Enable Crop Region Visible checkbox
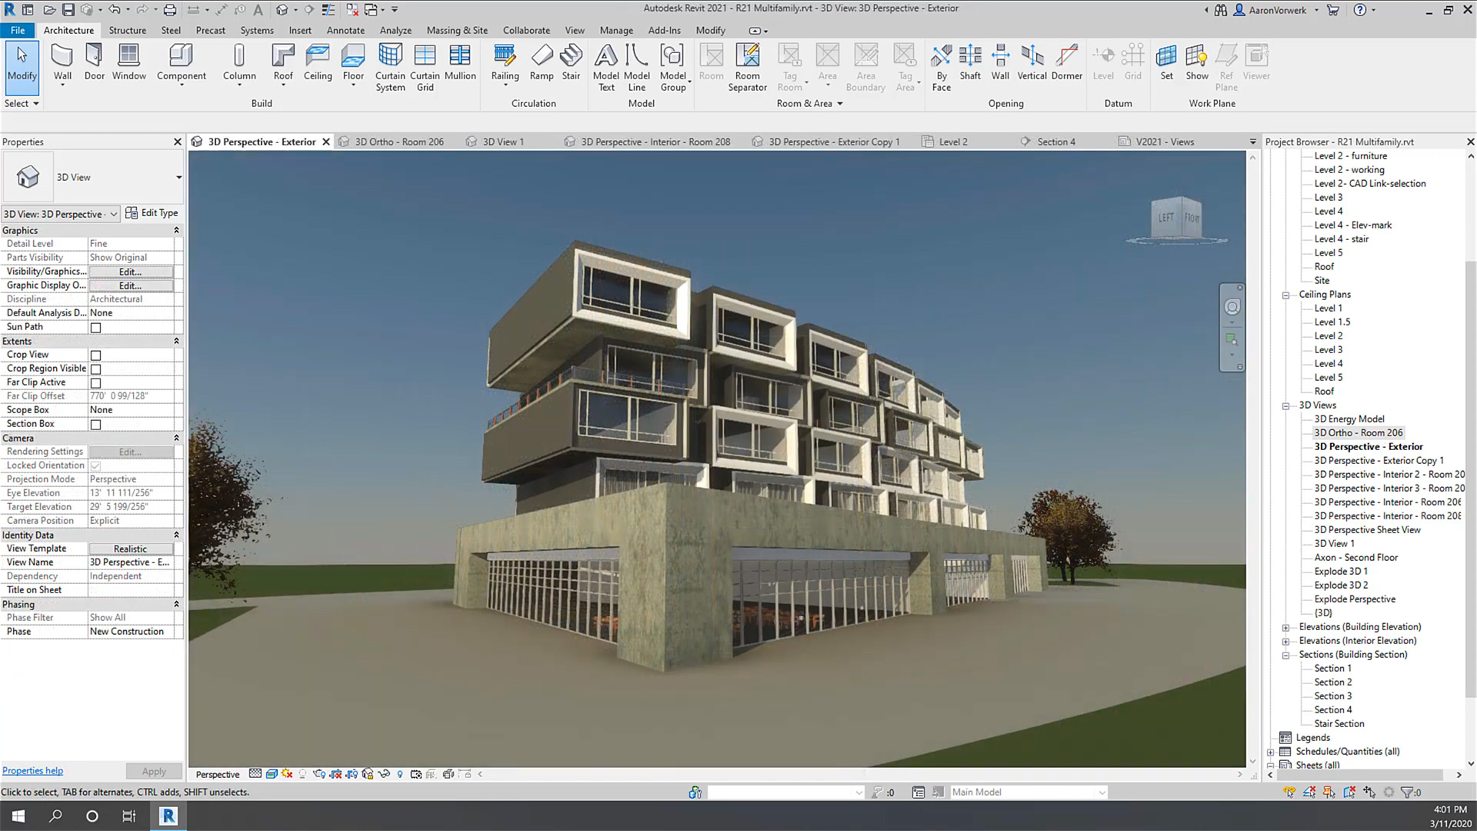Image resolution: width=1477 pixels, height=831 pixels. coord(95,369)
